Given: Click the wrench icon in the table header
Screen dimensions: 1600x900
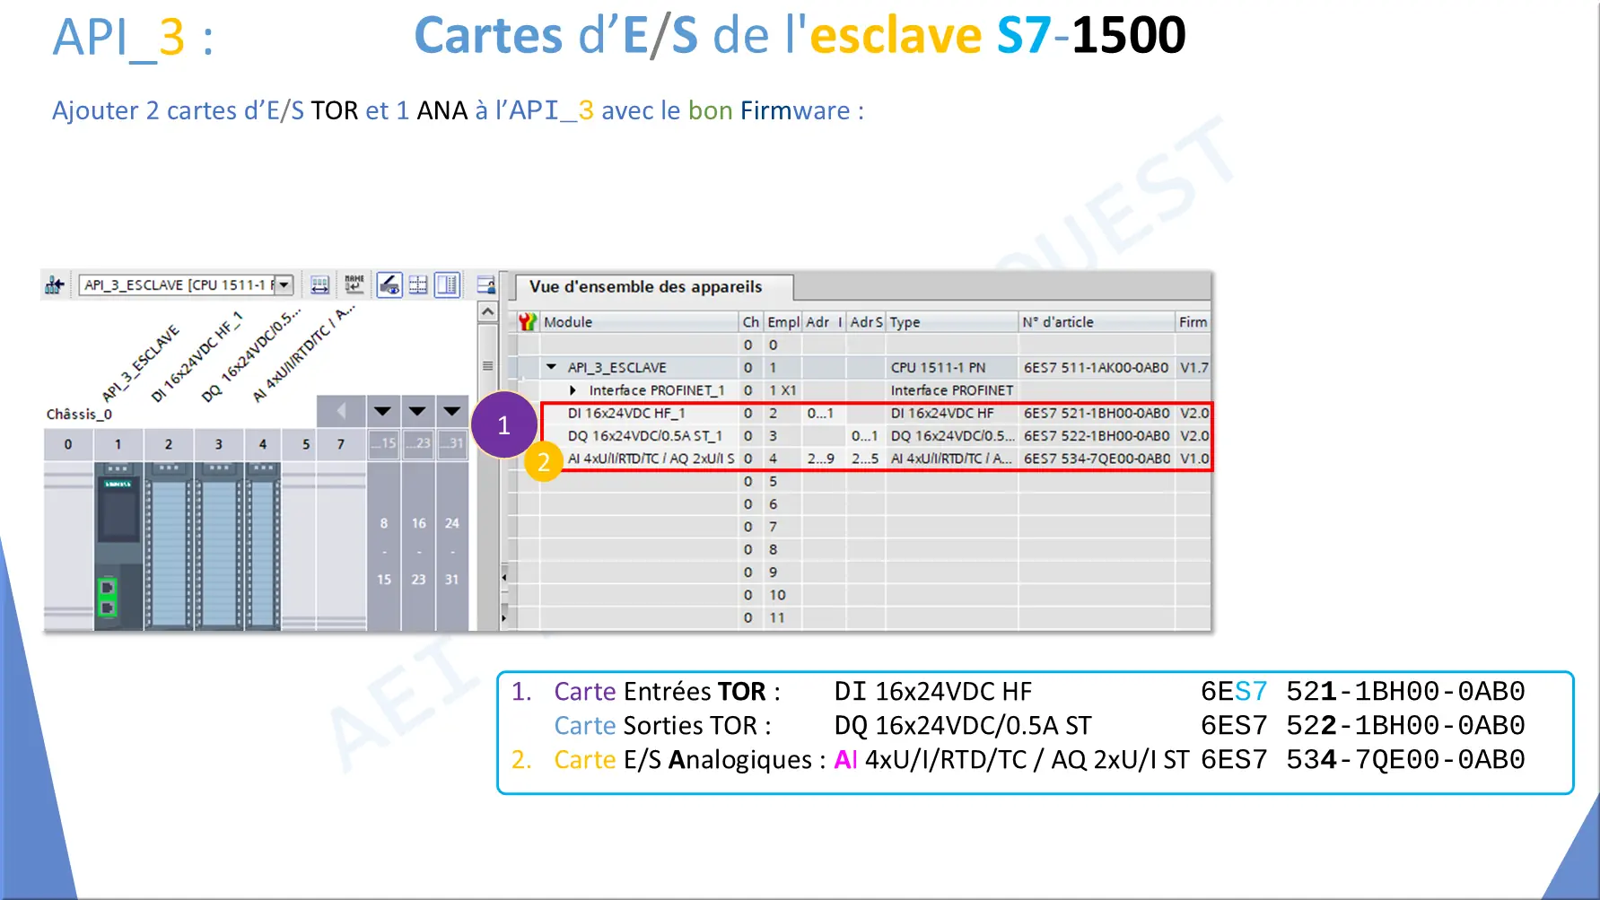Looking at the screenshot, I should click(528, 322).
